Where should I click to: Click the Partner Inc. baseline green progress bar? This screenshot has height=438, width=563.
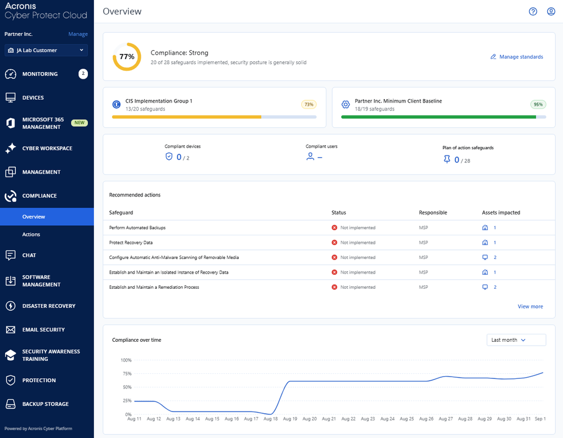(444, 117)
